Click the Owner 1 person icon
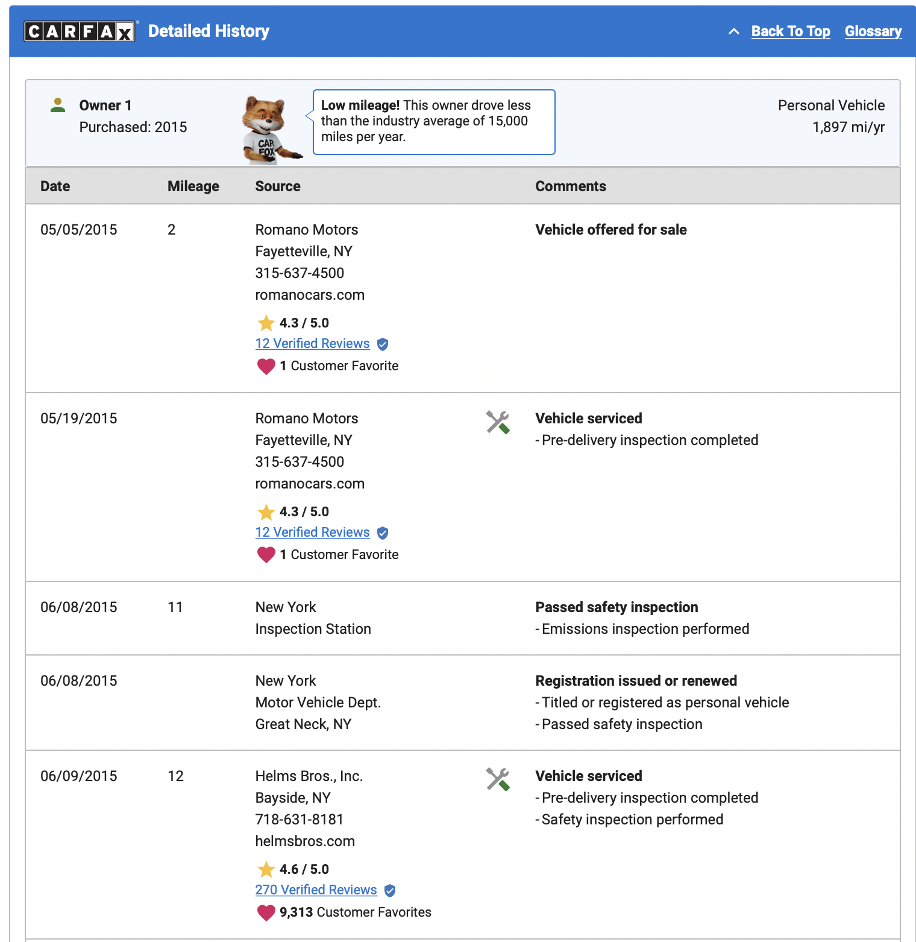This screenshot has width=916, height=942. tap(58, 106)
